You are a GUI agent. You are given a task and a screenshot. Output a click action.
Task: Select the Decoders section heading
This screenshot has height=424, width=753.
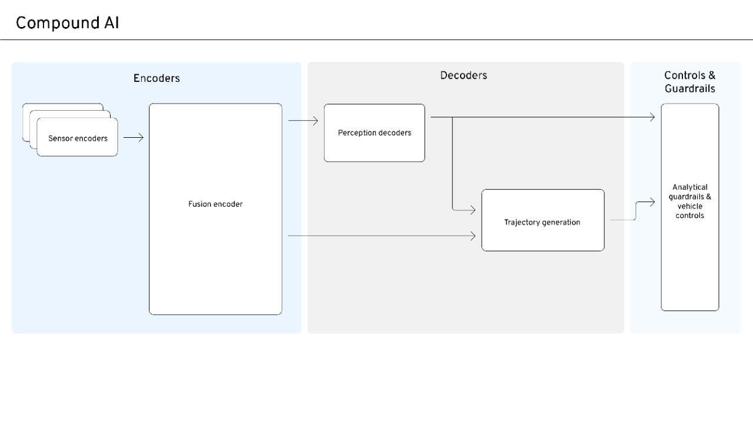pos(464,75)
